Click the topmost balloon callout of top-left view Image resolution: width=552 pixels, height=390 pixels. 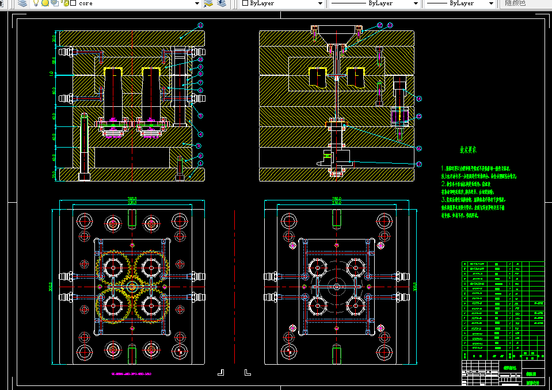coord(200,25)
